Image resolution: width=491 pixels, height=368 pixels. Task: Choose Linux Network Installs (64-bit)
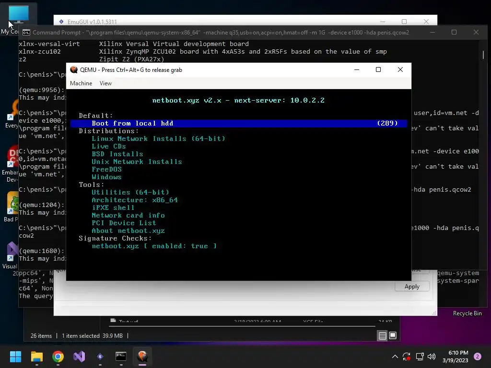click(158, 138)
